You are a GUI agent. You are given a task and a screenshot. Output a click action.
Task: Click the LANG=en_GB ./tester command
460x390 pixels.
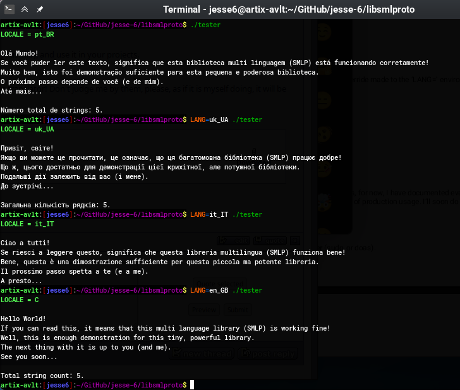coord(226,290)
